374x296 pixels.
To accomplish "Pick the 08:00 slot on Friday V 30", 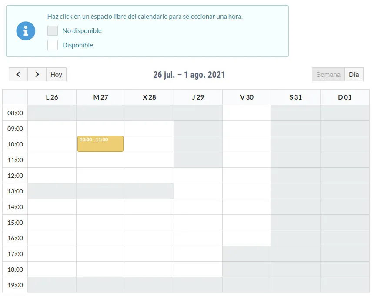I will [x=247, y=113].
